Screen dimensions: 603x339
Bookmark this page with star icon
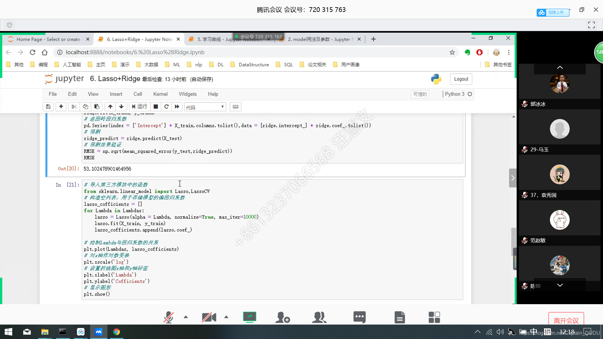452,52
